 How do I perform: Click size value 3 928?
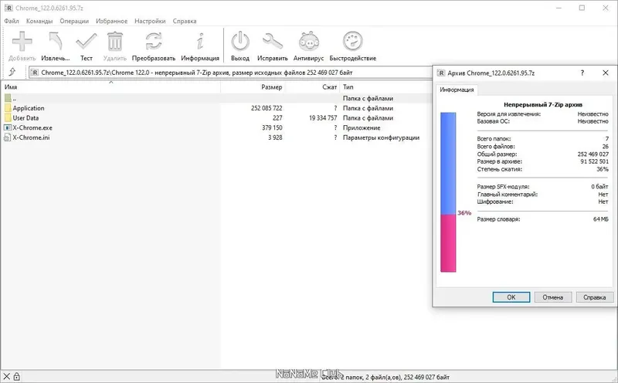click(275, 137)
